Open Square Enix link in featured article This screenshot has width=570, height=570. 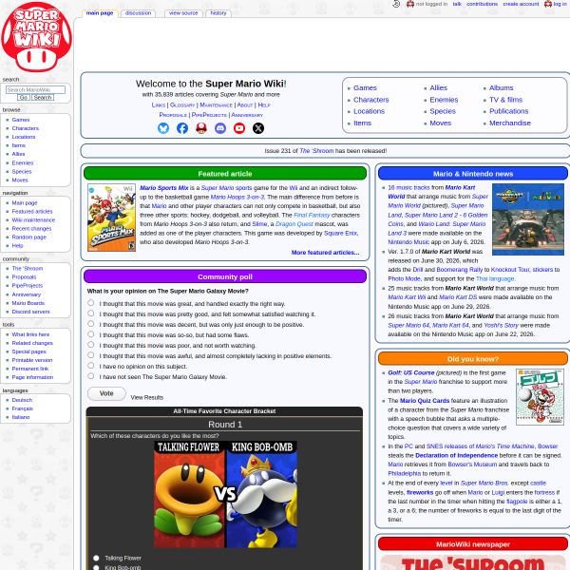coord(340,233)
